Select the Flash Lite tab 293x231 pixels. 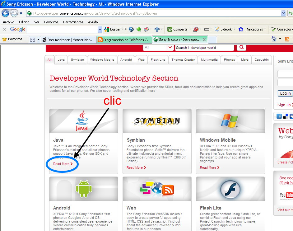tap(158, 60)
